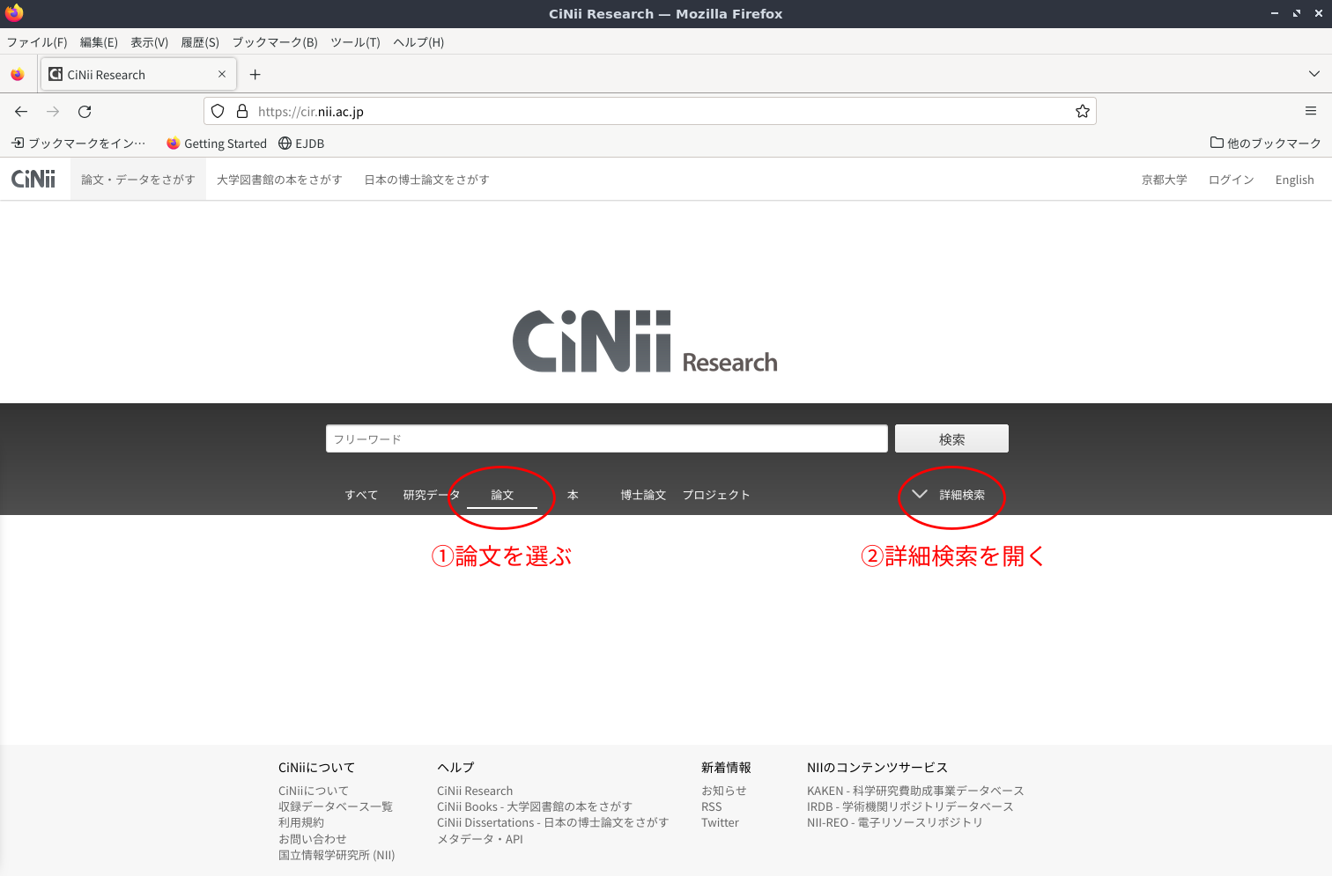The width and height of the screenshot is (1332, 876).
Task: Open the Getting Started bookmark
Action: [217, 144]
